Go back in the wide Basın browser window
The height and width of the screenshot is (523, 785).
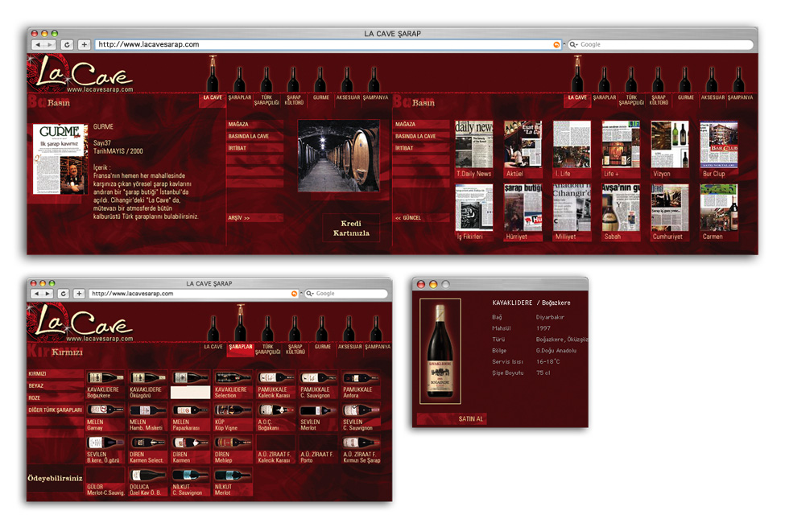(38, 44)
